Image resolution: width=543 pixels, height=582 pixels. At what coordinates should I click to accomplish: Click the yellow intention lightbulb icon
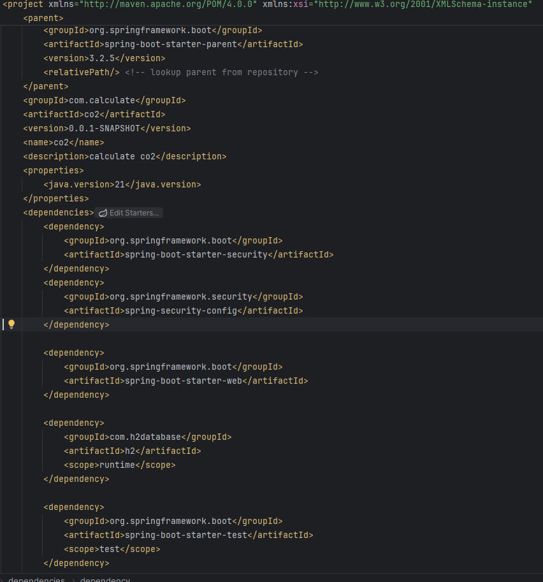(11, 324)
